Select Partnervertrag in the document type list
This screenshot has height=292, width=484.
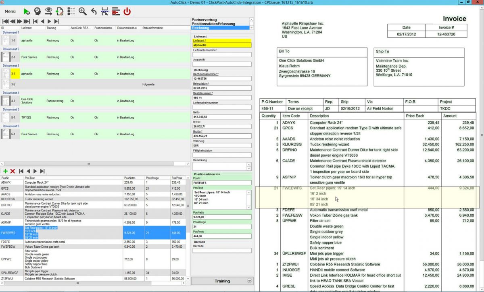pyautogui.click(x=204, y=20)
